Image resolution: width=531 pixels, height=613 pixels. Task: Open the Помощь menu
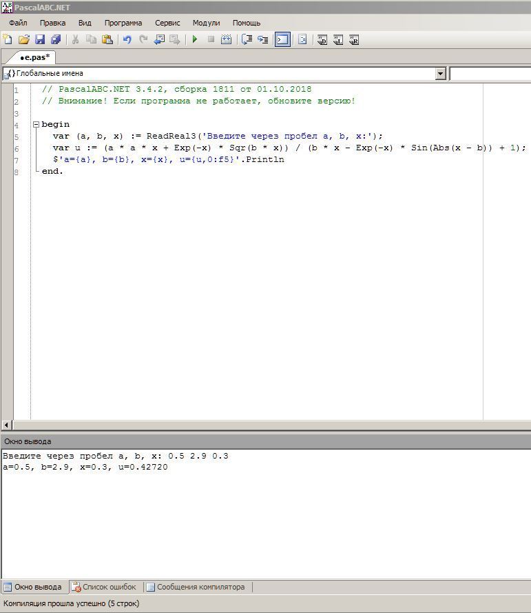click(x=247, y=23)
